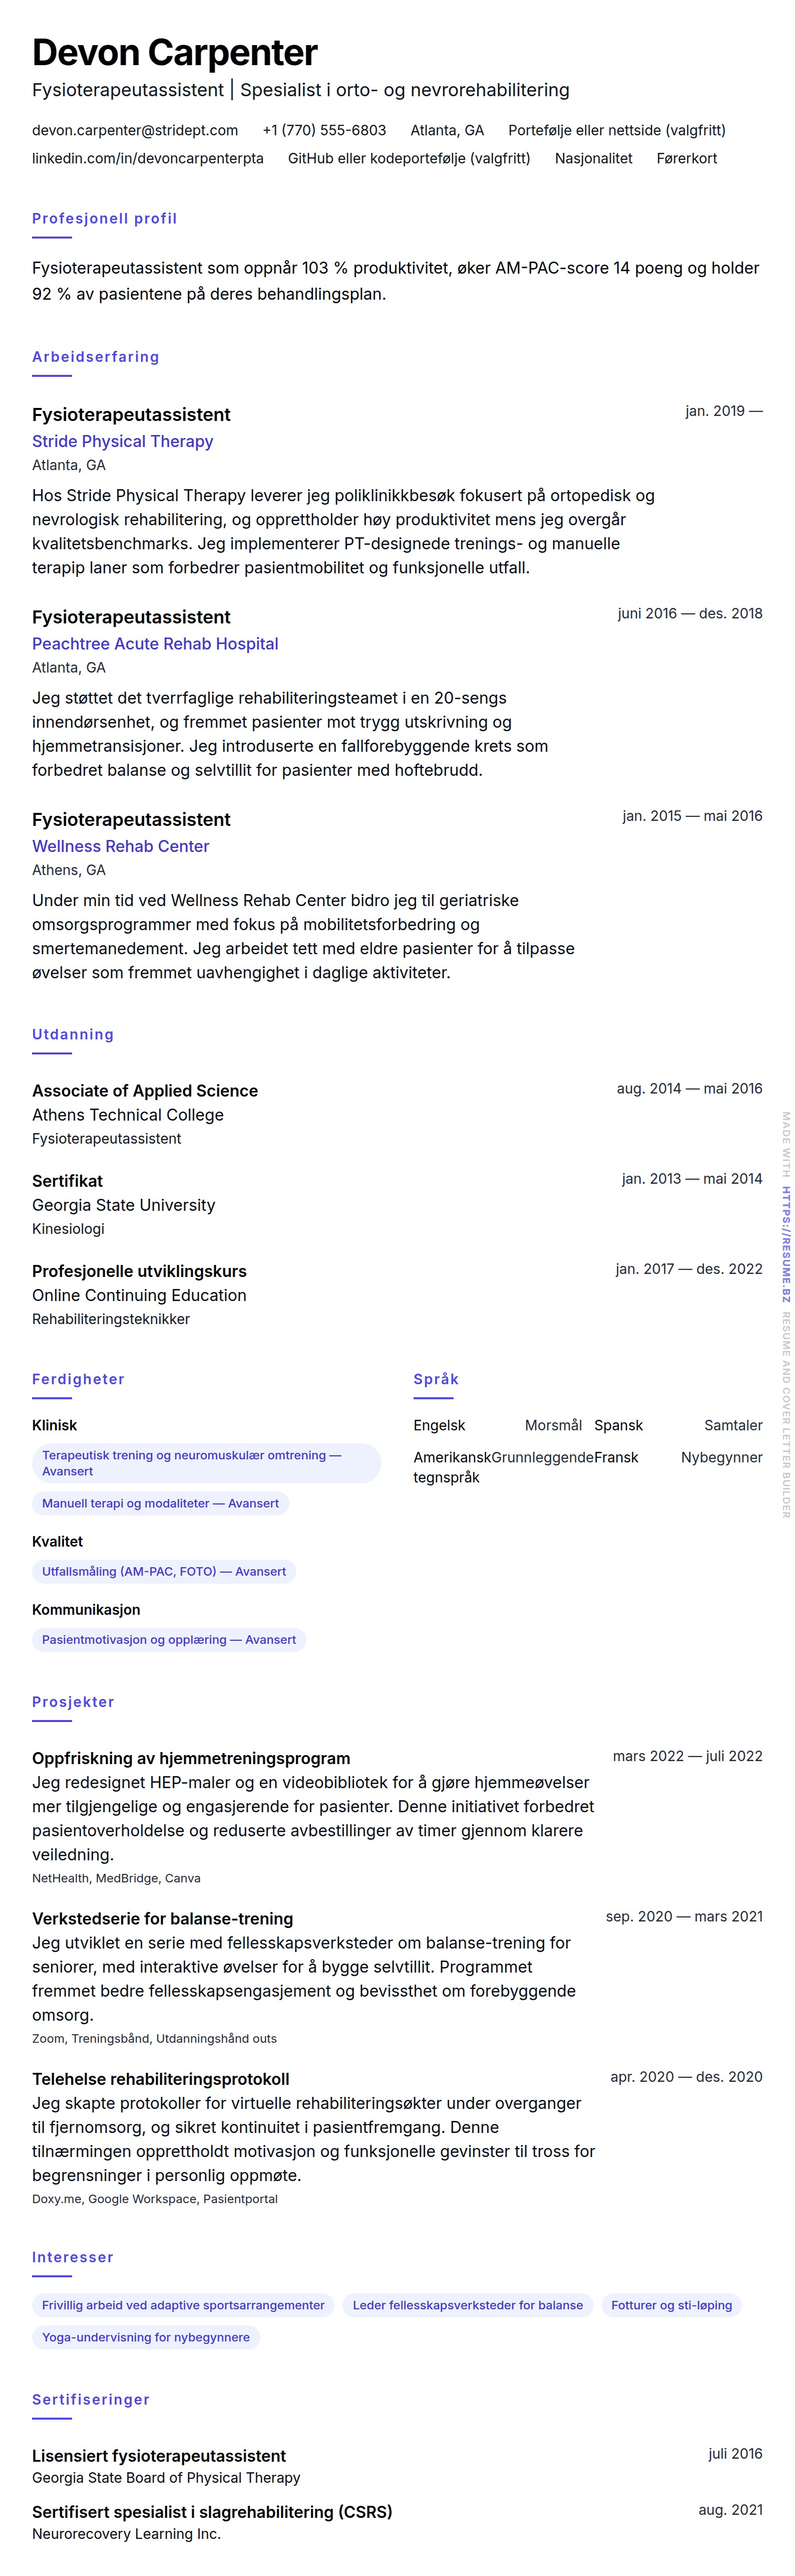The height and width of the screenshot is (2576, 795).
Task: Click the Yoga-undervisning for nybegynnere tag
Action: (146, 2337)
